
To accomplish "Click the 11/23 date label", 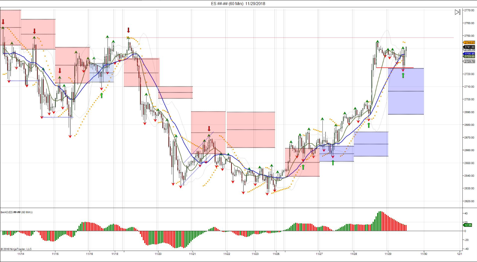I will point(255,254).
